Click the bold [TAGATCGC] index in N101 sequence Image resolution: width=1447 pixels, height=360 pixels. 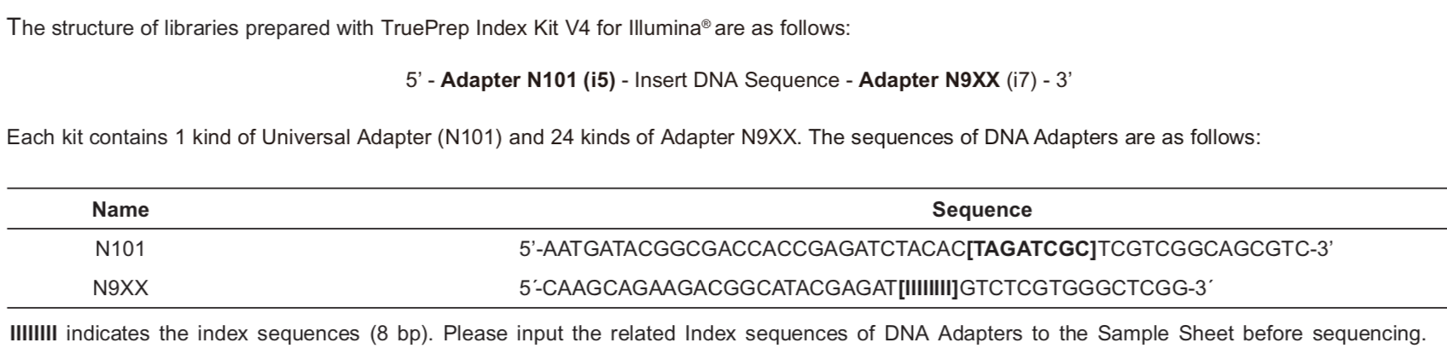pyautogui.click(x=1032, y=249)
